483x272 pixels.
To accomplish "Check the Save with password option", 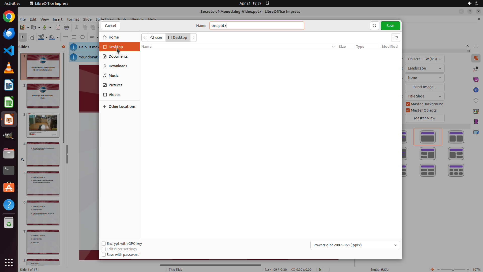I will coord(104,255).
